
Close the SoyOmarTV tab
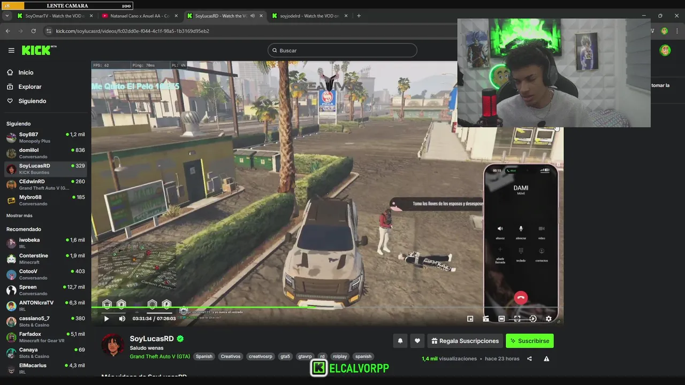[91, 16]
